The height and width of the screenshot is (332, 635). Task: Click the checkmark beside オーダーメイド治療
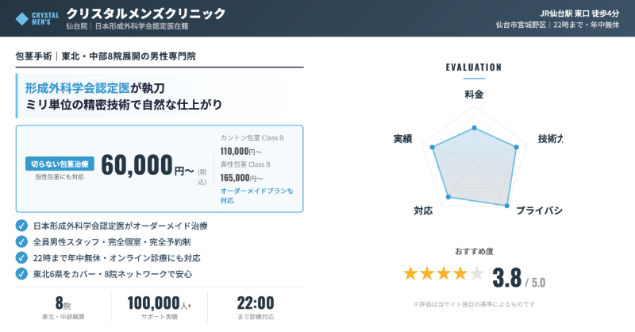click(21, 226)
